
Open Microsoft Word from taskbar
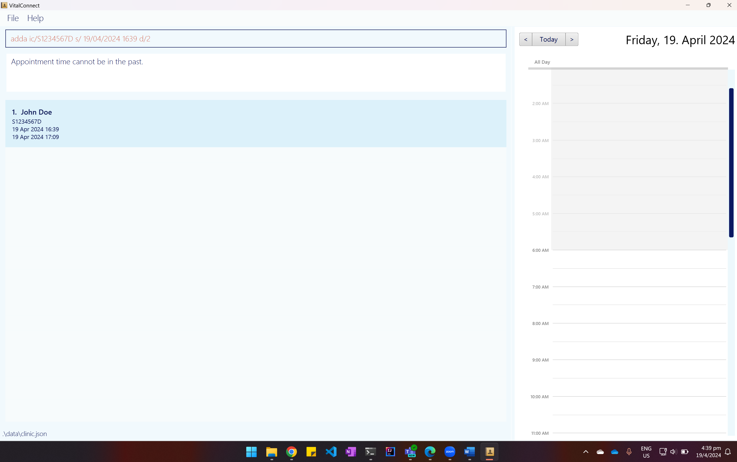(470, 452)
